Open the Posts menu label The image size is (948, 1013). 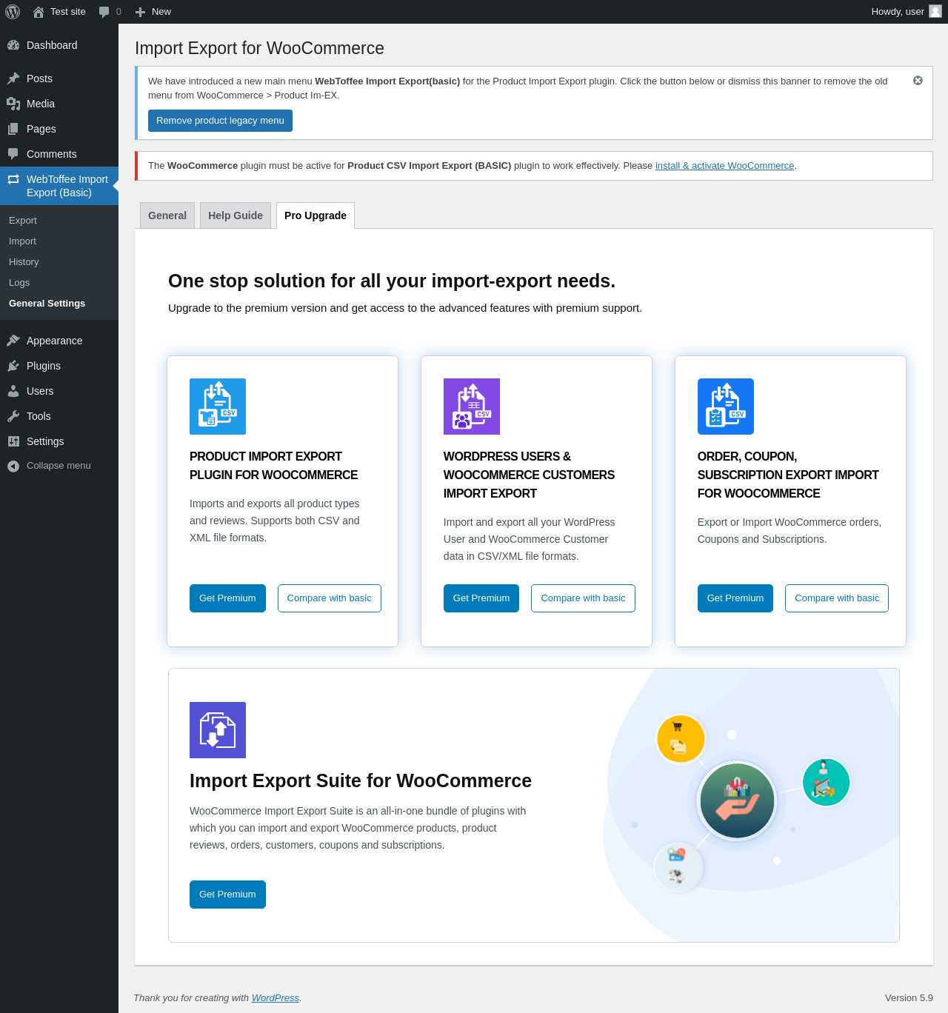(x=39, y=78)
